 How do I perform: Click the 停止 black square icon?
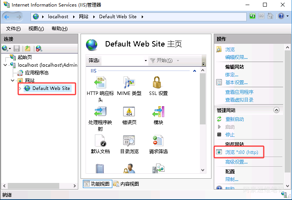click(219, 134)
